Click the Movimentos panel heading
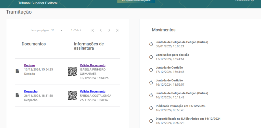 point(164,30)
